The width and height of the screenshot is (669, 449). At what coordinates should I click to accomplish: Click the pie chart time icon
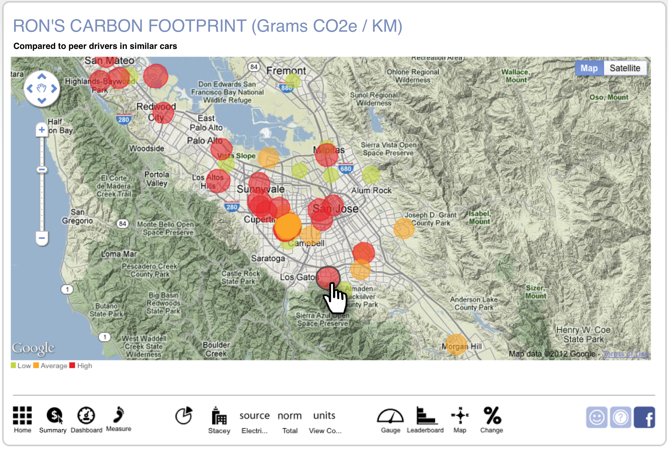point(184,415)
